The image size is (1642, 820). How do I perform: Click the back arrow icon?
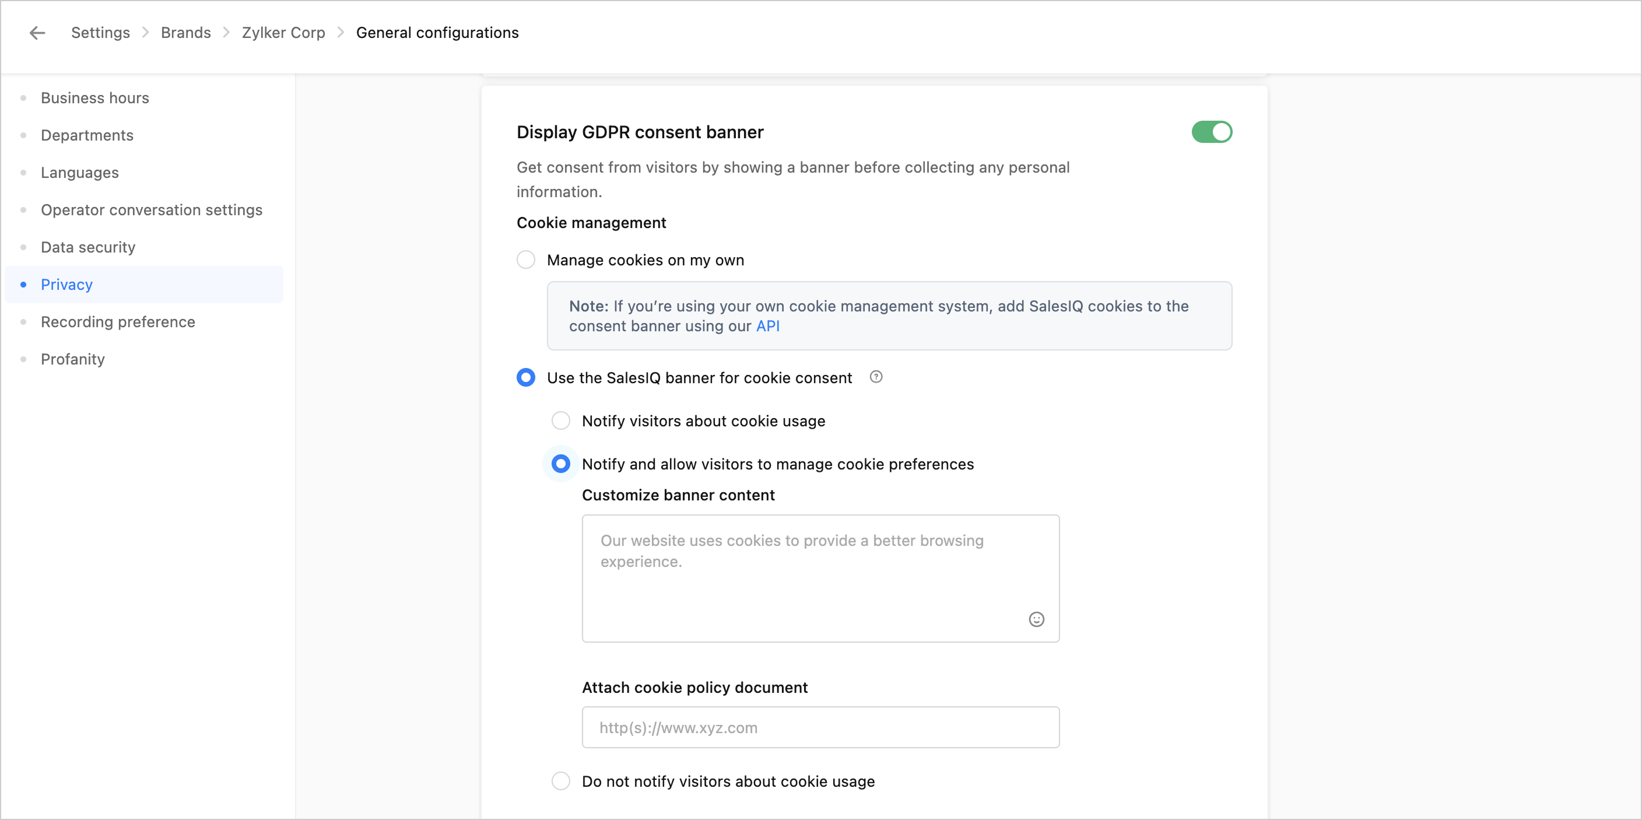click(37, 33)
